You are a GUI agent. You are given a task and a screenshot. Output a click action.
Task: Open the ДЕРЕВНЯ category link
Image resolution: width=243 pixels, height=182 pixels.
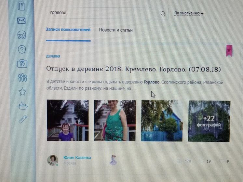point(53,56)
